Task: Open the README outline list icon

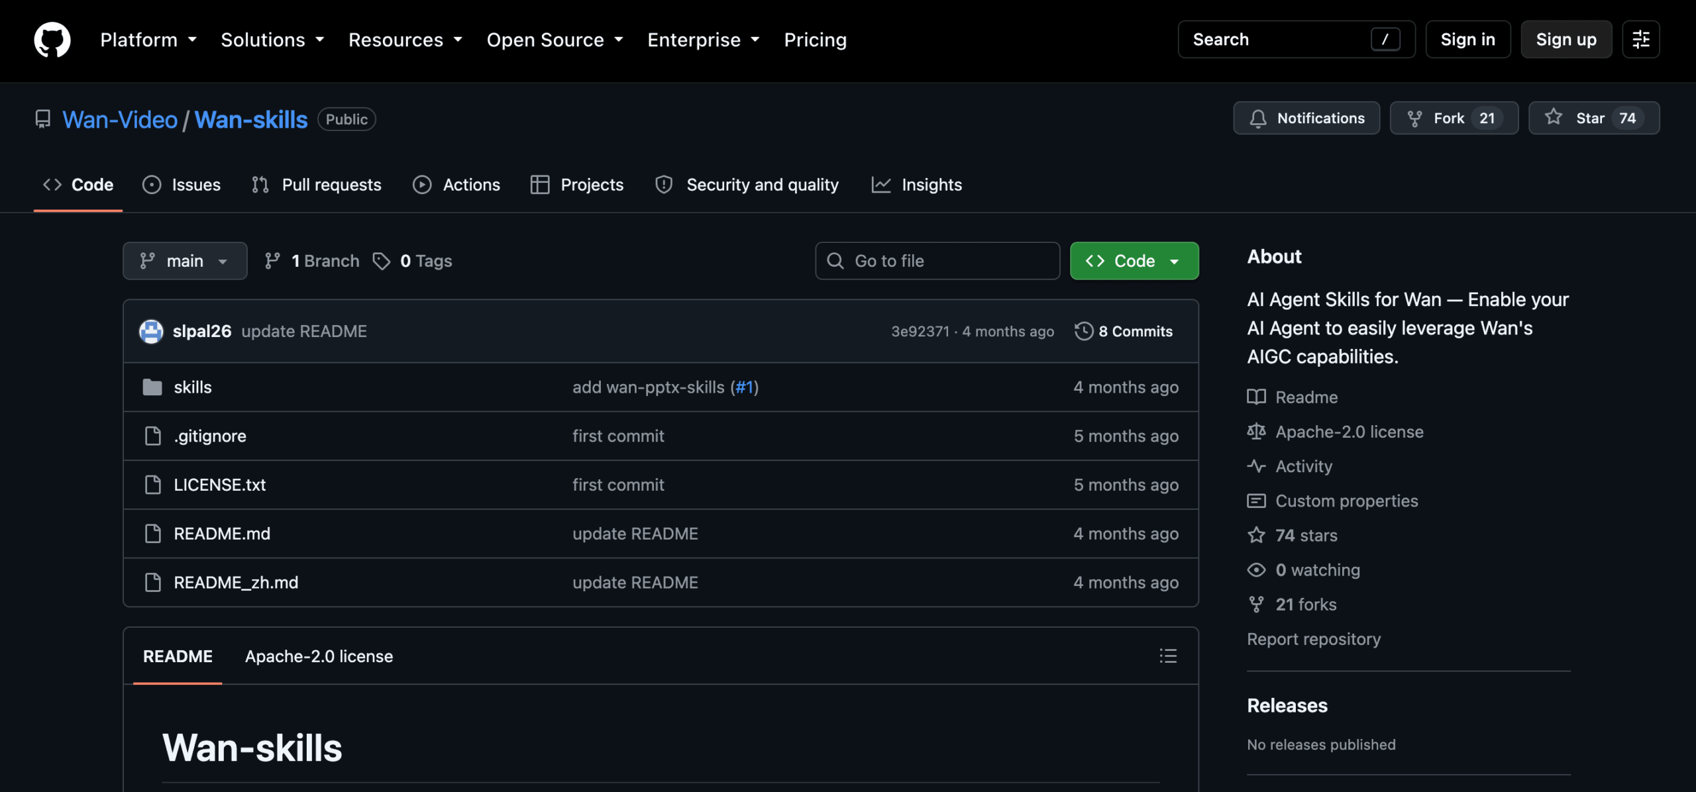Action: [x=1168, y=656]
